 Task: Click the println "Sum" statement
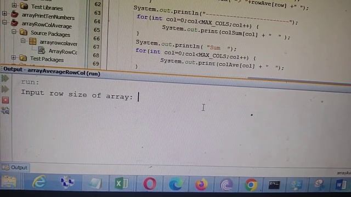[x=186, y=45]
